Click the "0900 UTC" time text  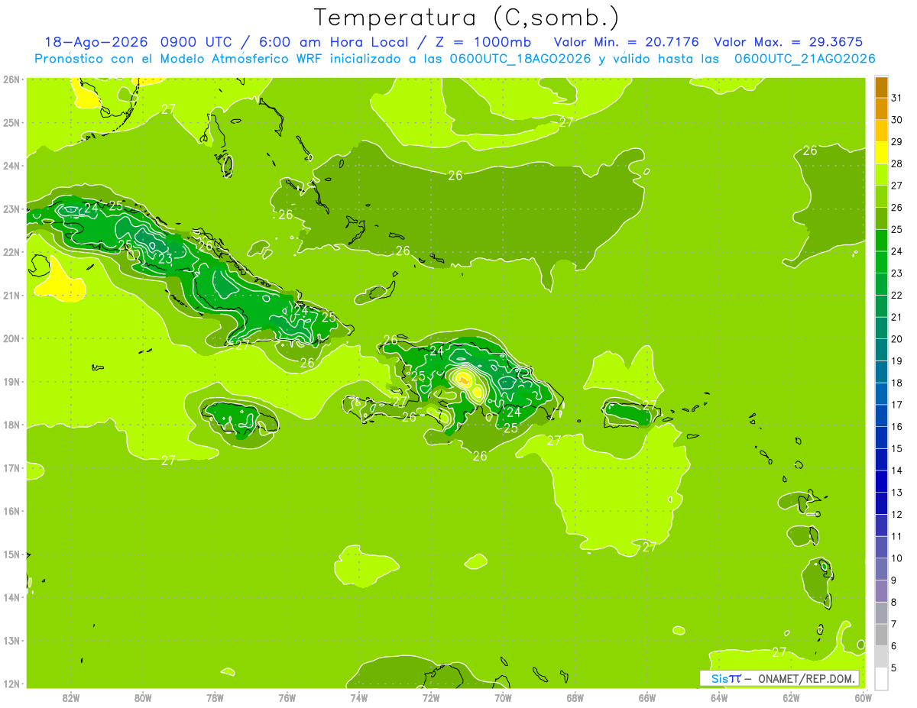tap(197, 42)
